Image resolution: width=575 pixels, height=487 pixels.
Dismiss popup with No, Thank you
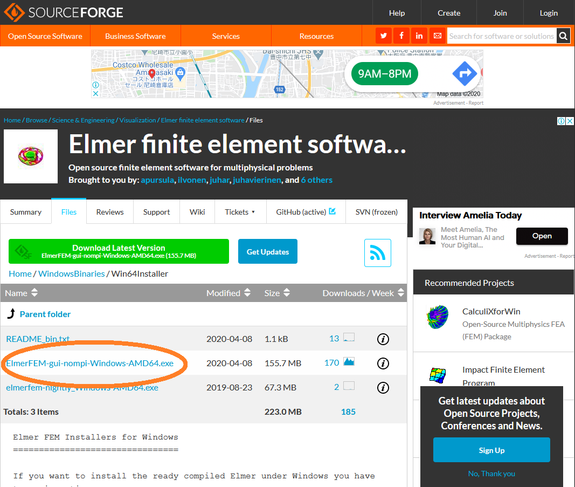point(491,474)
